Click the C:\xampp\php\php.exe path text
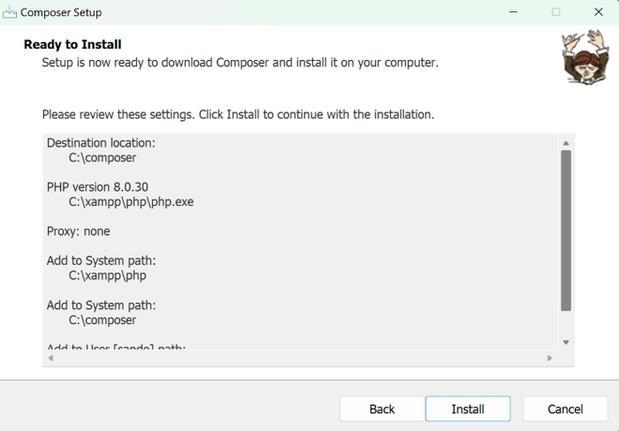This screenshot has width=619, height=431. (131, 201)
